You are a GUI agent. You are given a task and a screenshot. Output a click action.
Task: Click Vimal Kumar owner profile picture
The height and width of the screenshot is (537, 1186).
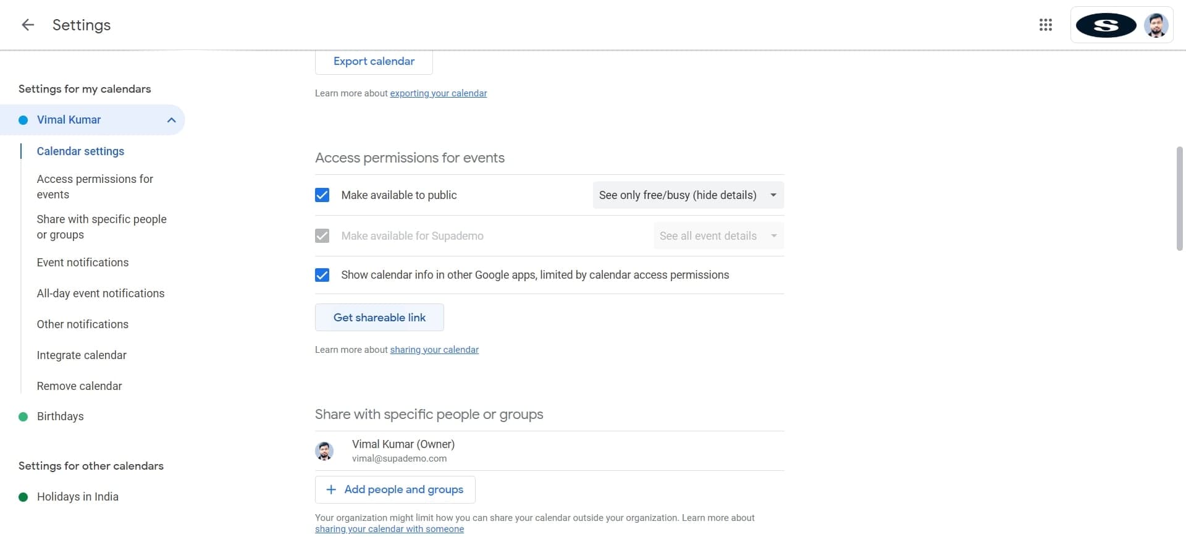point(324,451)
